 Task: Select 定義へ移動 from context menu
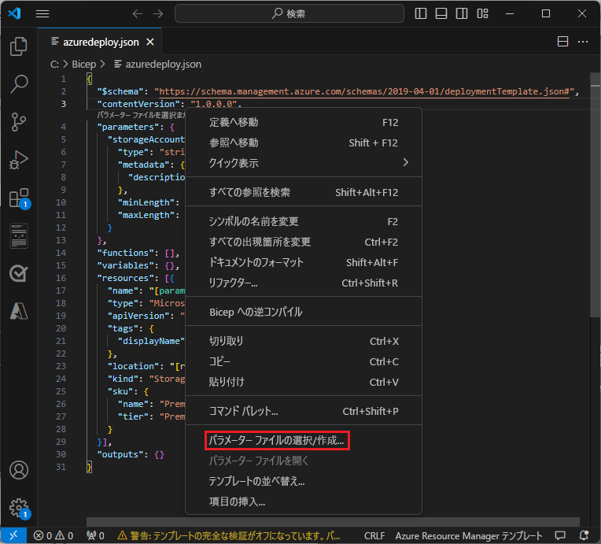(x=303, y=122)
